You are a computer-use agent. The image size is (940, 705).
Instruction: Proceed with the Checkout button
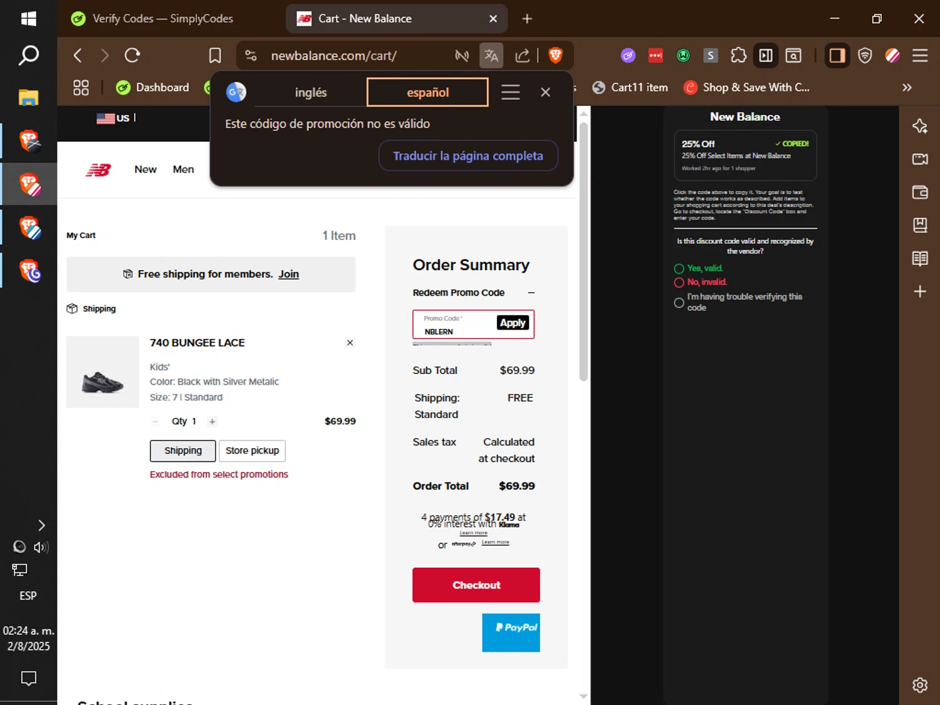[476, 585]
